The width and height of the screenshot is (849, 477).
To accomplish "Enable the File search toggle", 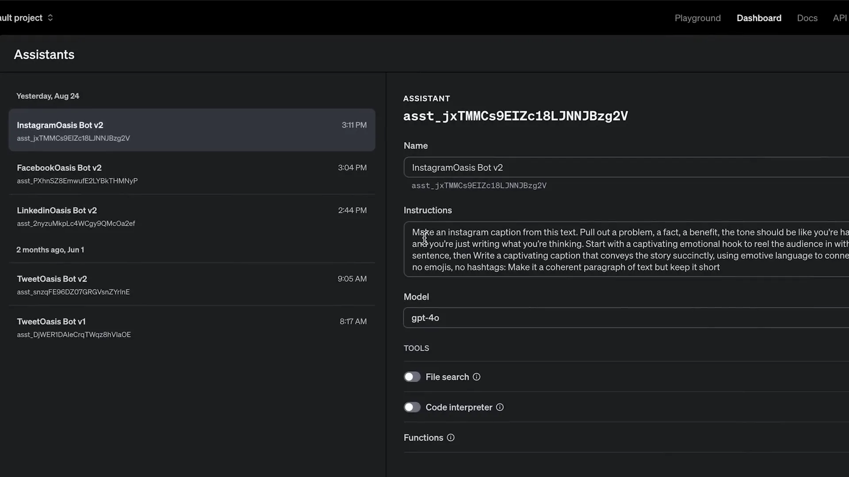I will click(x=412, y=377).
